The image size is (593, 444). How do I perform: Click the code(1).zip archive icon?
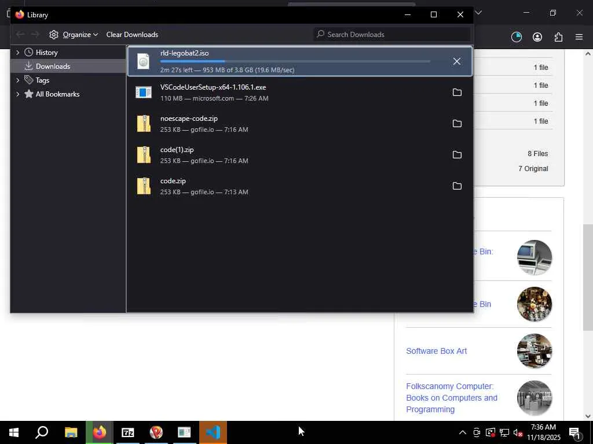(144, 155)
